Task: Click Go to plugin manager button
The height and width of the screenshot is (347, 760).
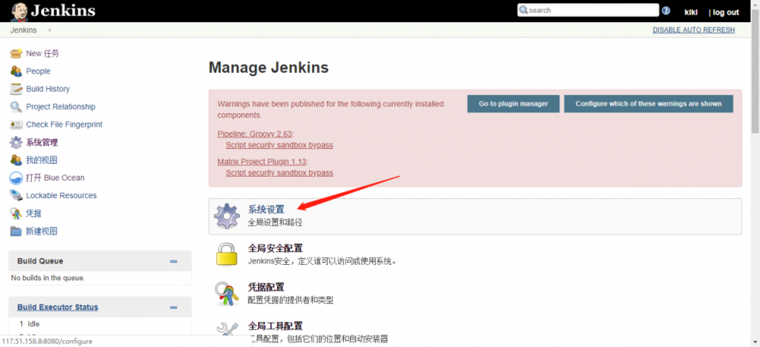Action: tap(514, 103)
